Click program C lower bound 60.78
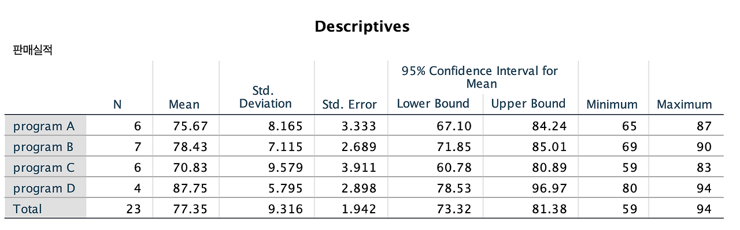The width and height of the screenshot is (740, 230). (454, 168)
